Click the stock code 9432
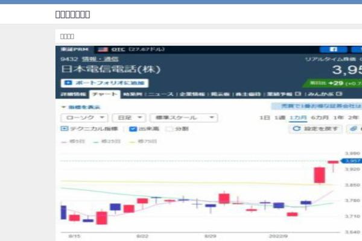 pos(69,59)
